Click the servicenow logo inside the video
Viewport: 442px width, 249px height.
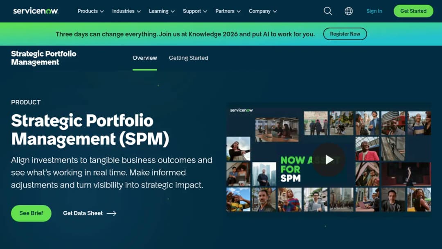point(241,110)
